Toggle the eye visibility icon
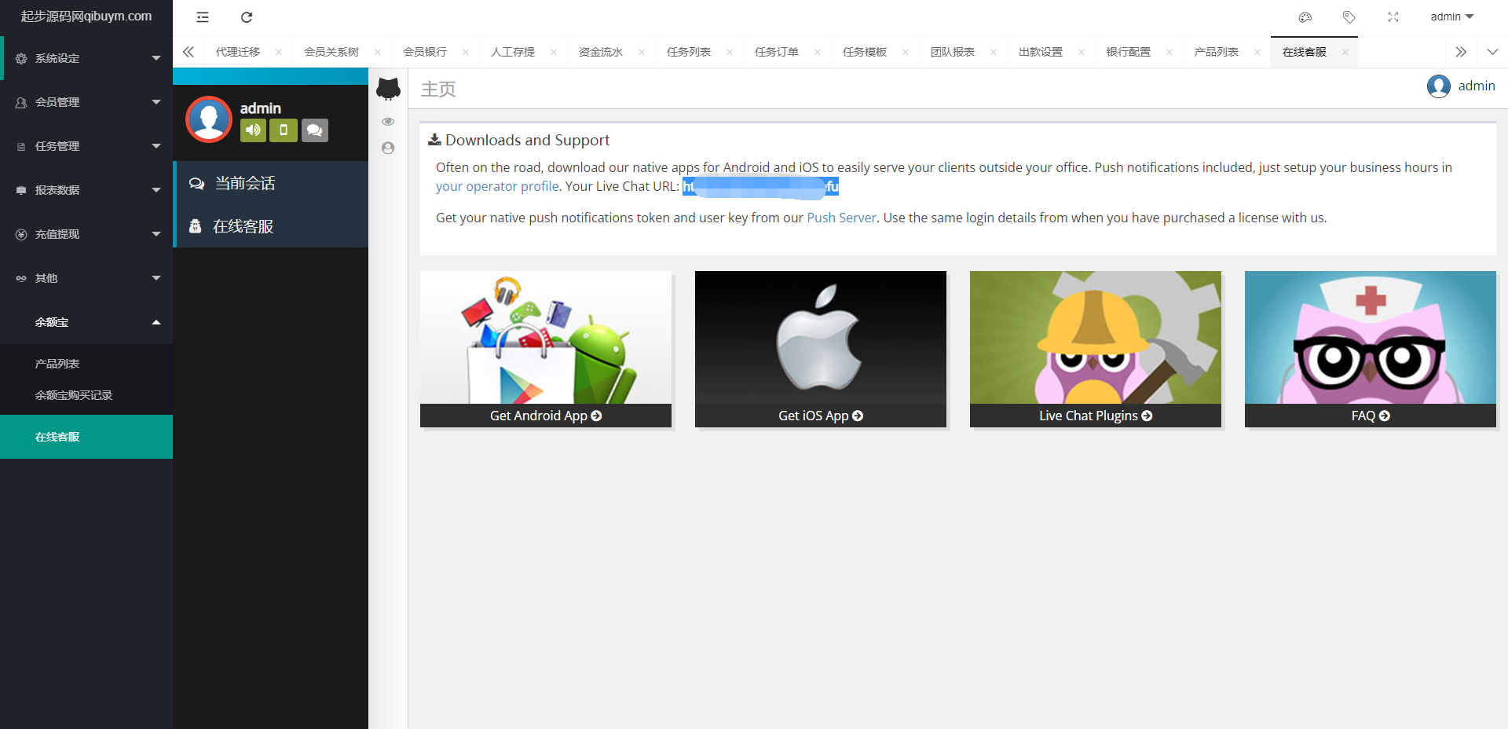The height and width of the screenshot is (729, 1508). click(388, 122)
